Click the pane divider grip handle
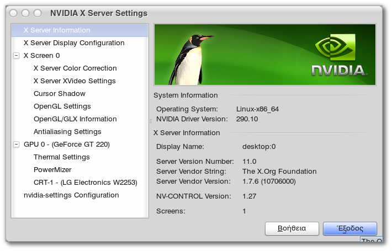The height and width of the screenshot is (251, 392). [151, 121]
